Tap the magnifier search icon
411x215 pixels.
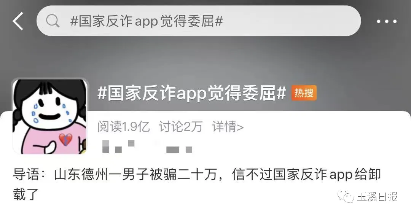pyautogui.click(x=53, y=21)
